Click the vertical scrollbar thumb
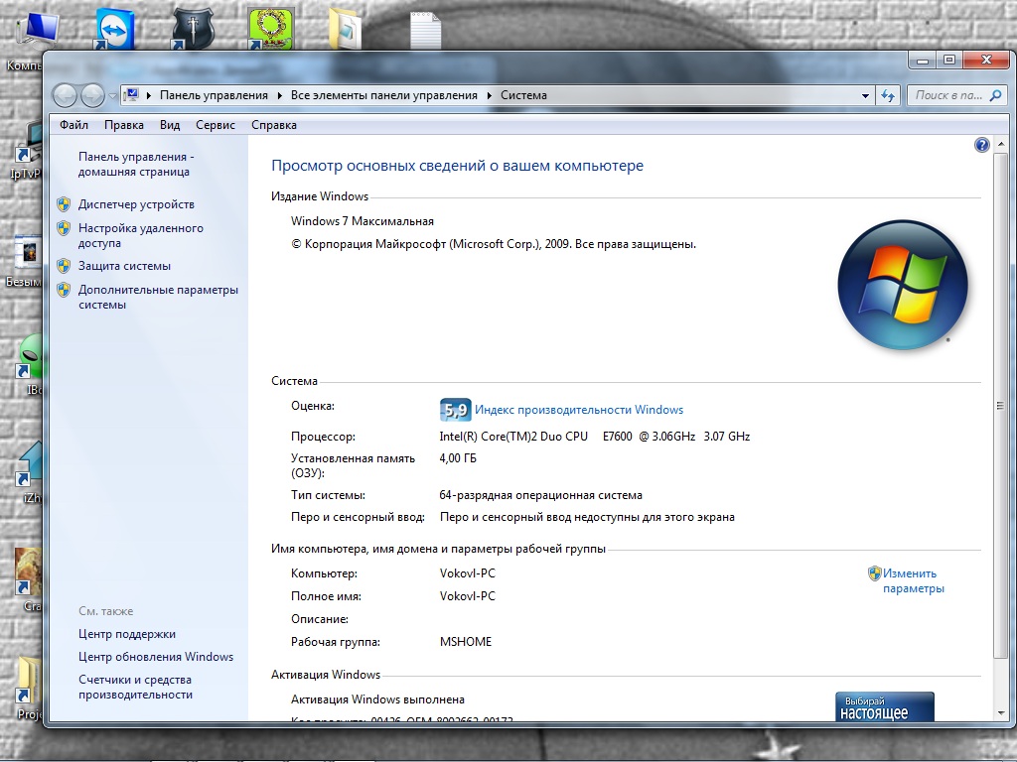This screenshot has width=1017, height=762. [1000, 406]
